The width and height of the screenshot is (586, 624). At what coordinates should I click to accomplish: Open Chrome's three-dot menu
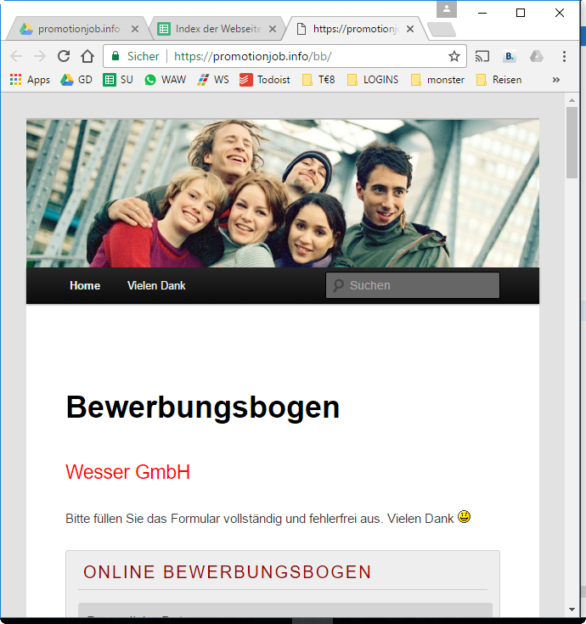coord(564,56)
